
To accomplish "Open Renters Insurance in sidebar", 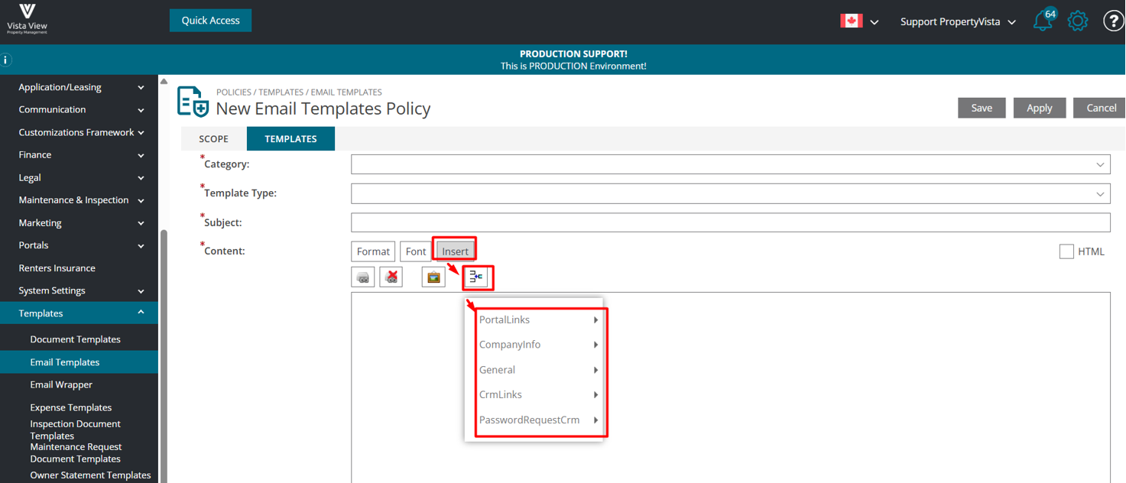I will pos(57,268).
